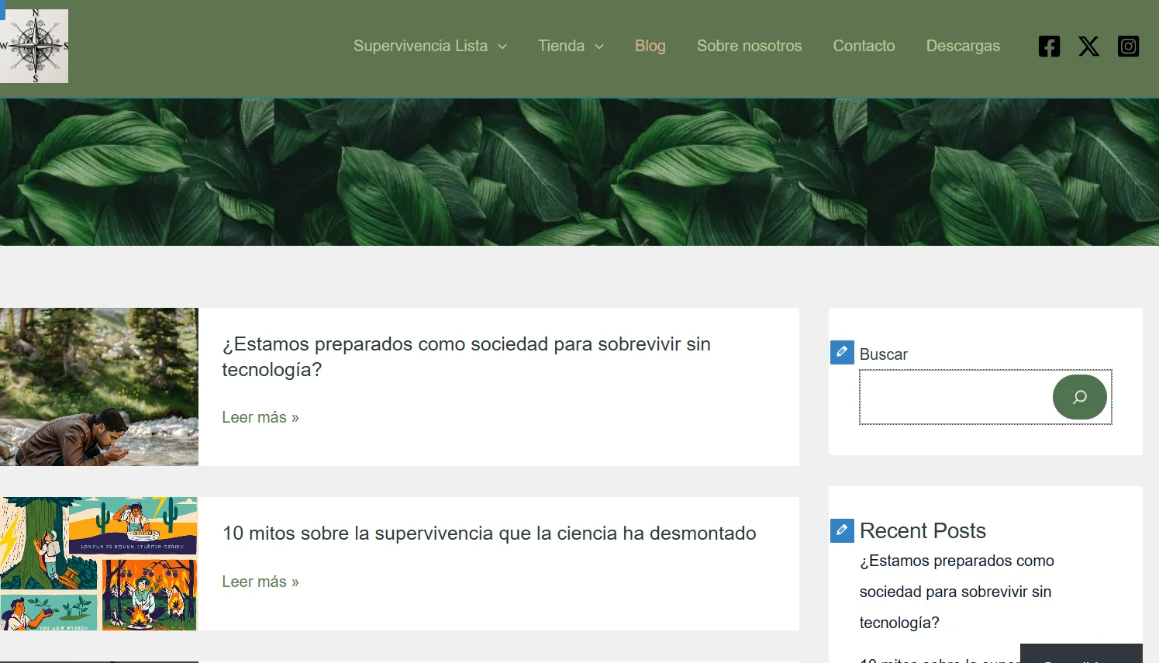Click the Facebook icon in the header

[1049, 46]
